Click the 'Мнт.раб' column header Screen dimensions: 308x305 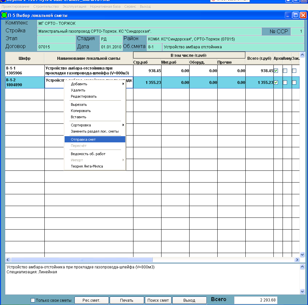pyautogui.click(x=175, y=62)
